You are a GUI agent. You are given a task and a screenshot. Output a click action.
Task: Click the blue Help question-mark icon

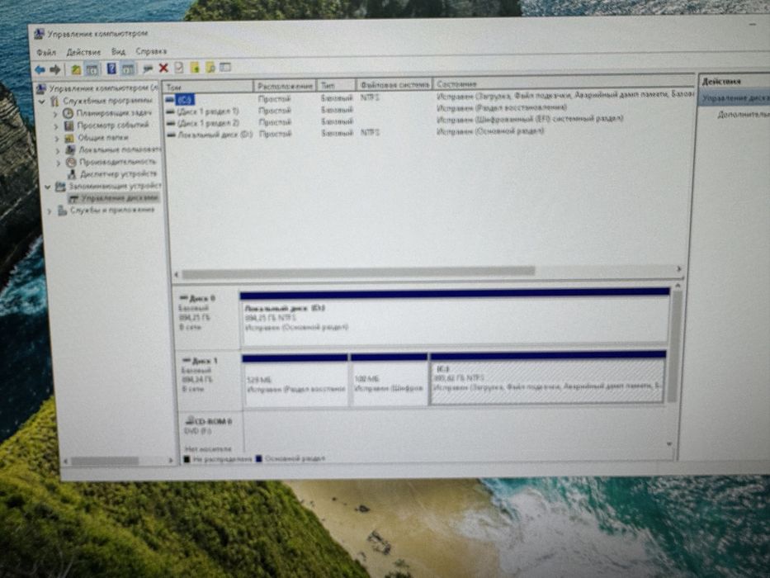point(111,69)
